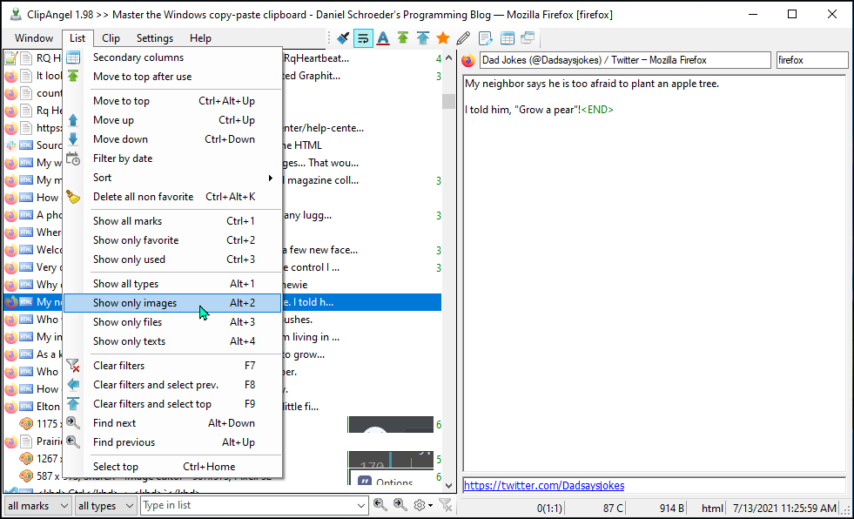
Task: Click the pencil edit icon in toolbar
Action: (x=463, y=38)
